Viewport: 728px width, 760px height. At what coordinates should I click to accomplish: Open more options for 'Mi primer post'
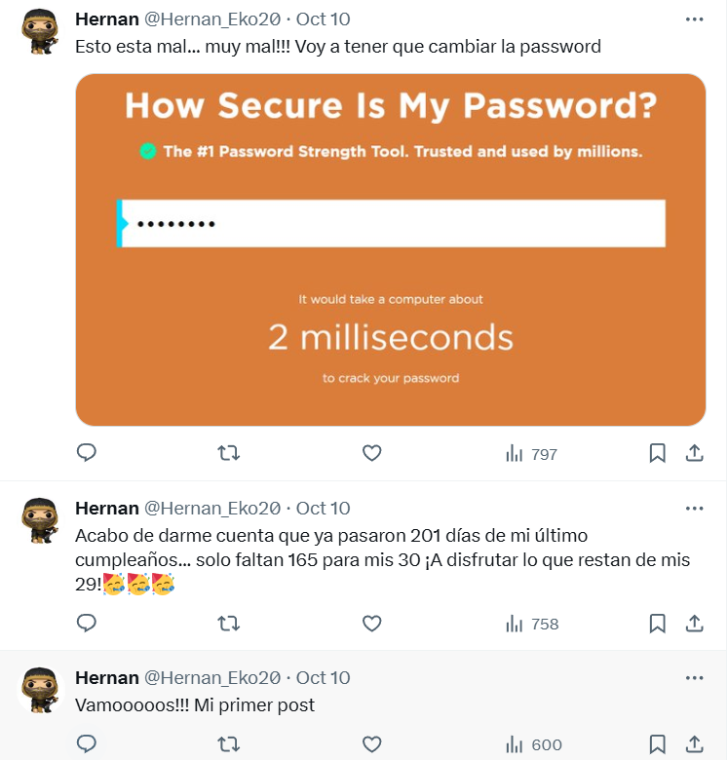(x=694, y=678)
